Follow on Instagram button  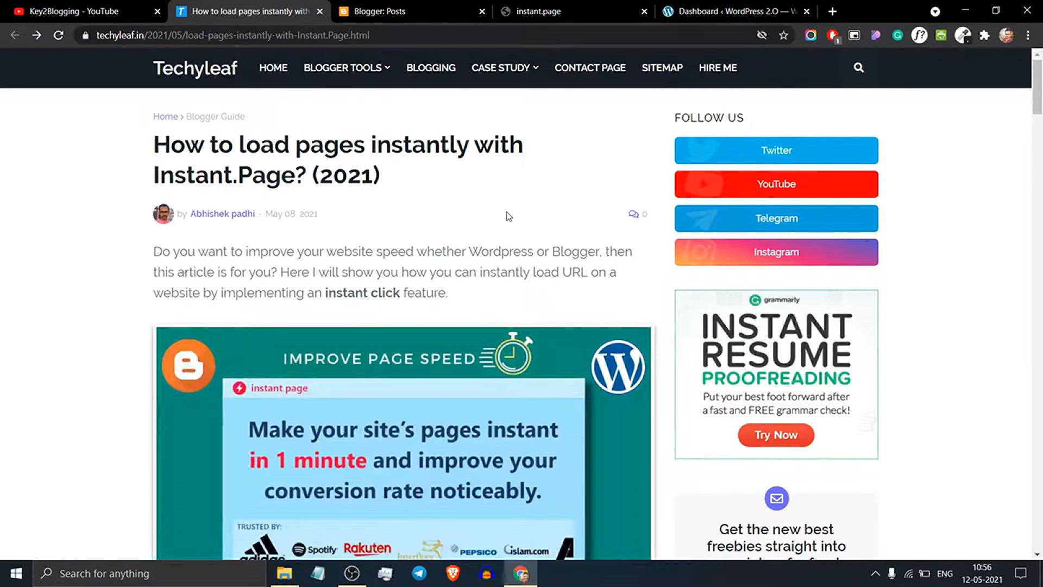click(776, 252)
